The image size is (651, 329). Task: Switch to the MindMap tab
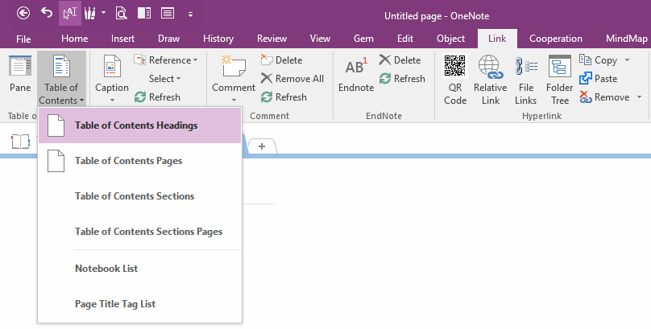626,39
